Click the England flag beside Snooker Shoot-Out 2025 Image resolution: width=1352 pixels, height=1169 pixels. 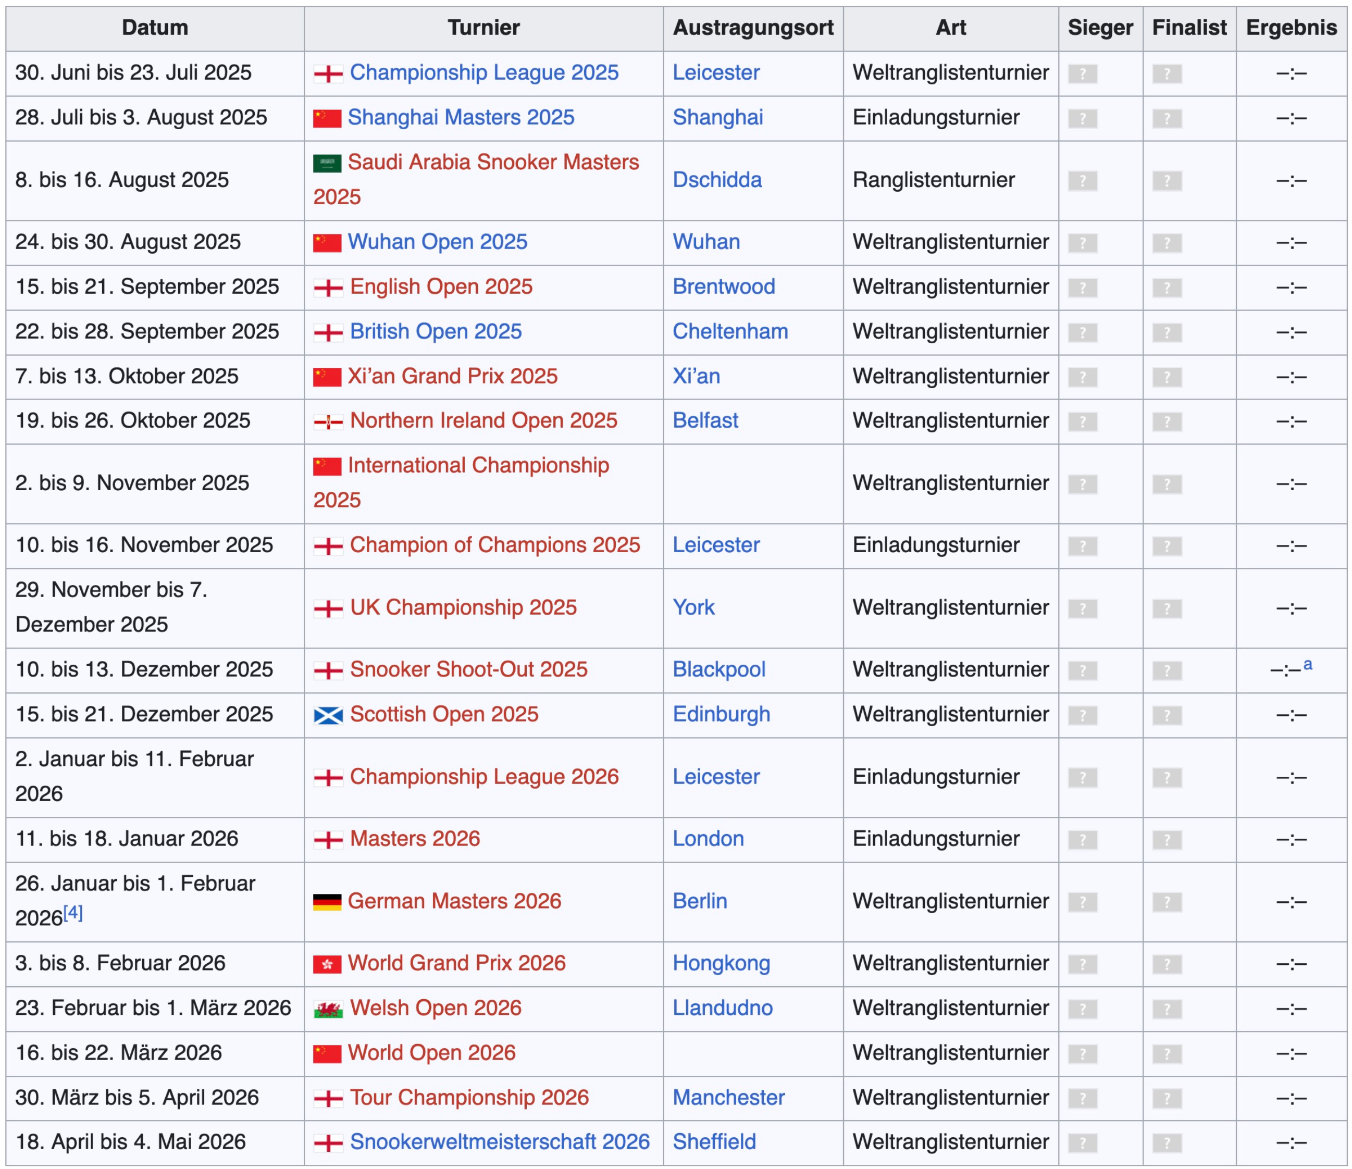[x=328, y=670]
